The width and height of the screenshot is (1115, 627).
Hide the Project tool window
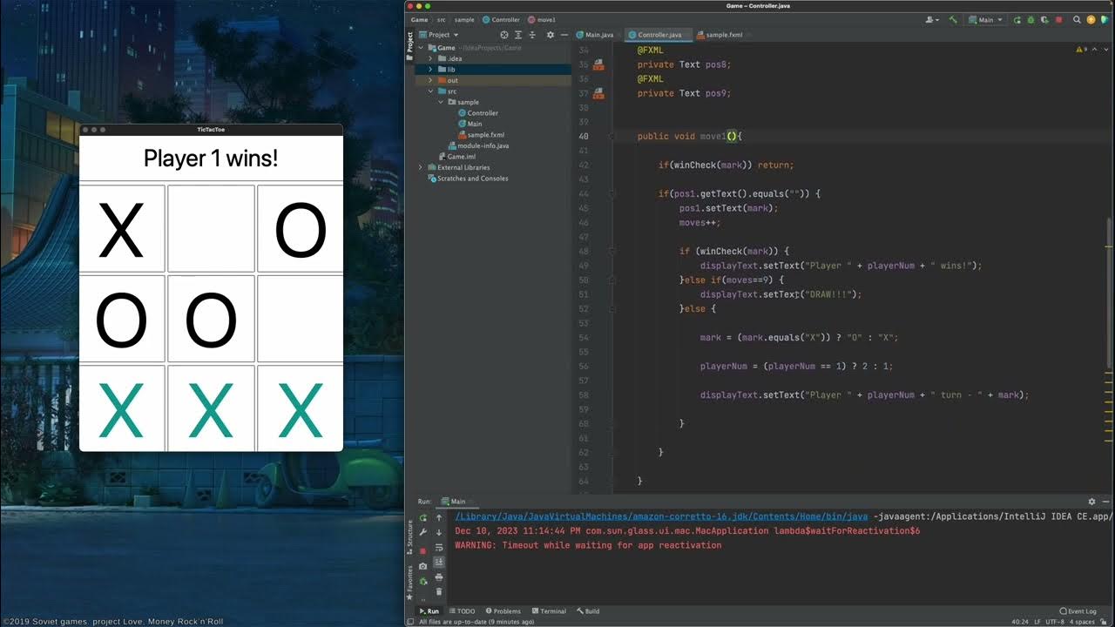tap(564, 35)
